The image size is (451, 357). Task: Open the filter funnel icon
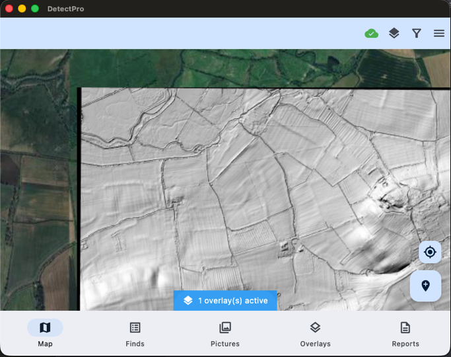pyautogui.click(x=417, y=34)
